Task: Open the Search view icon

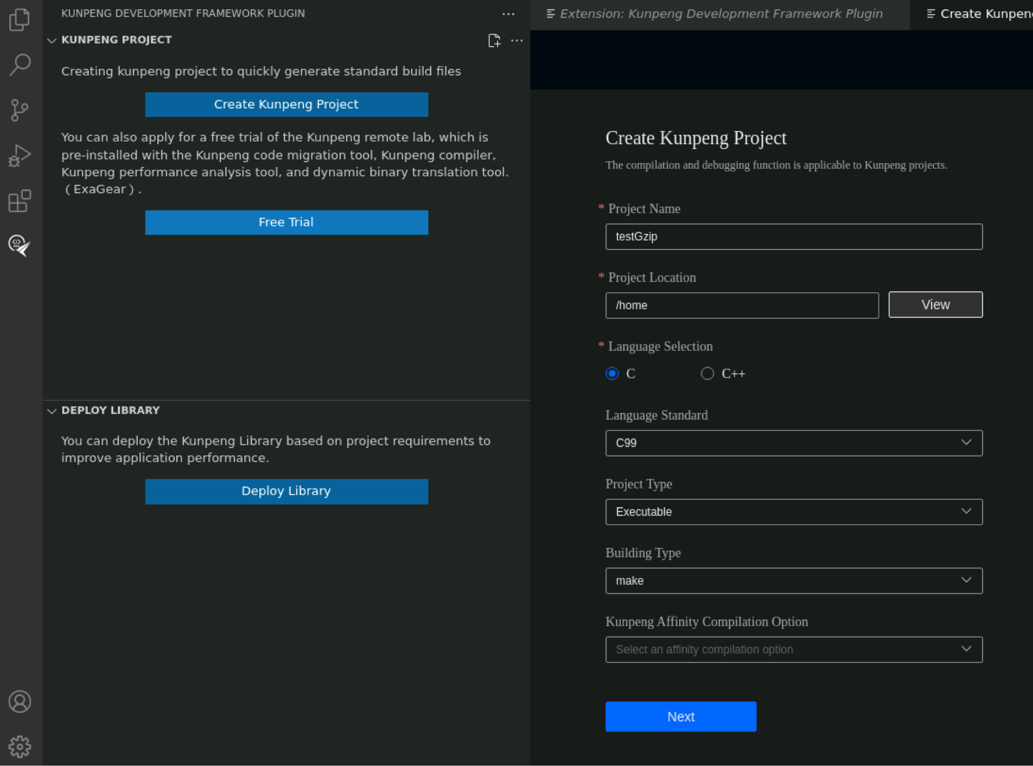Action: point(20,65)
